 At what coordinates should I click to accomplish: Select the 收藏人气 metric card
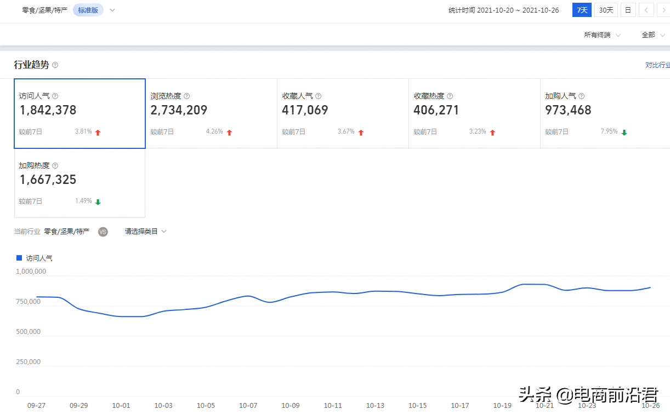[x=343, y=113]
